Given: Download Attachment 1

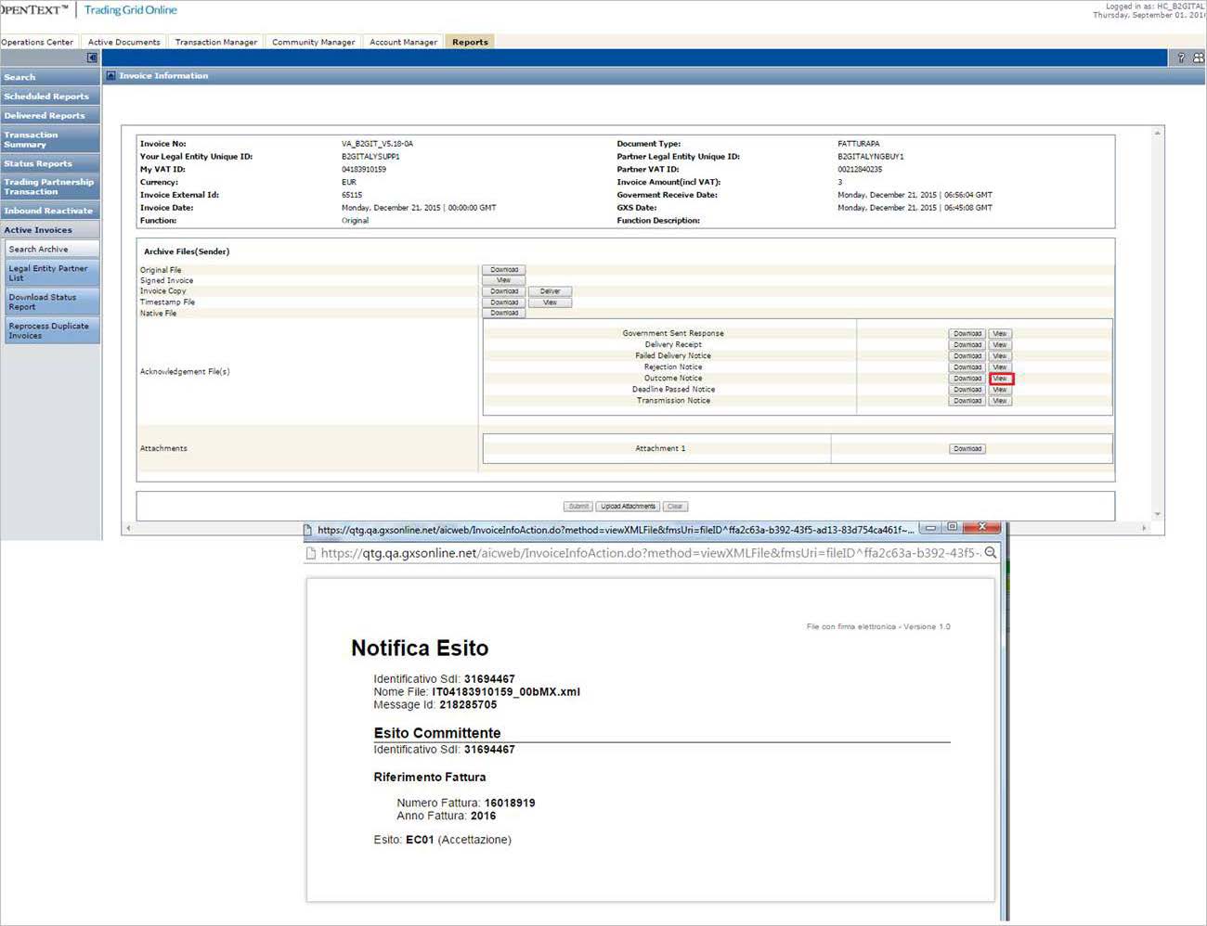Looking at the screenshot, I should [x=967, y=449].
